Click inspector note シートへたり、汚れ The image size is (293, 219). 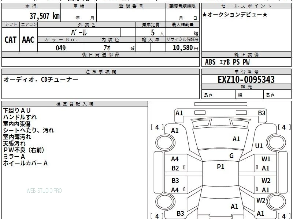(29, 130)
